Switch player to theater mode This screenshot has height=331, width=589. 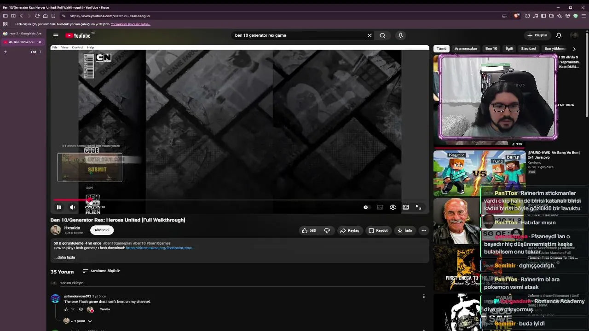tap(406, 207)
